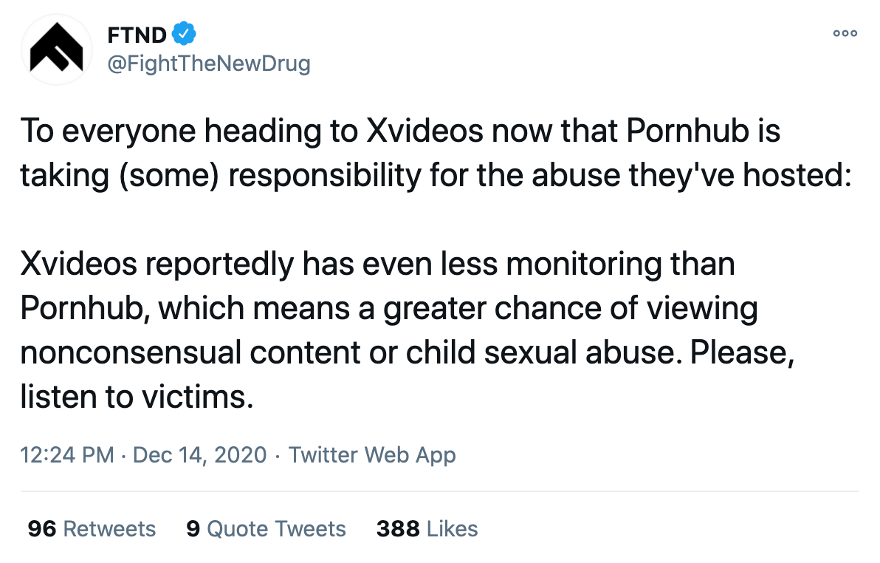Open the FTND profile avatar logo
This screenshot has height=563, width=880.
tap(56, 50)
